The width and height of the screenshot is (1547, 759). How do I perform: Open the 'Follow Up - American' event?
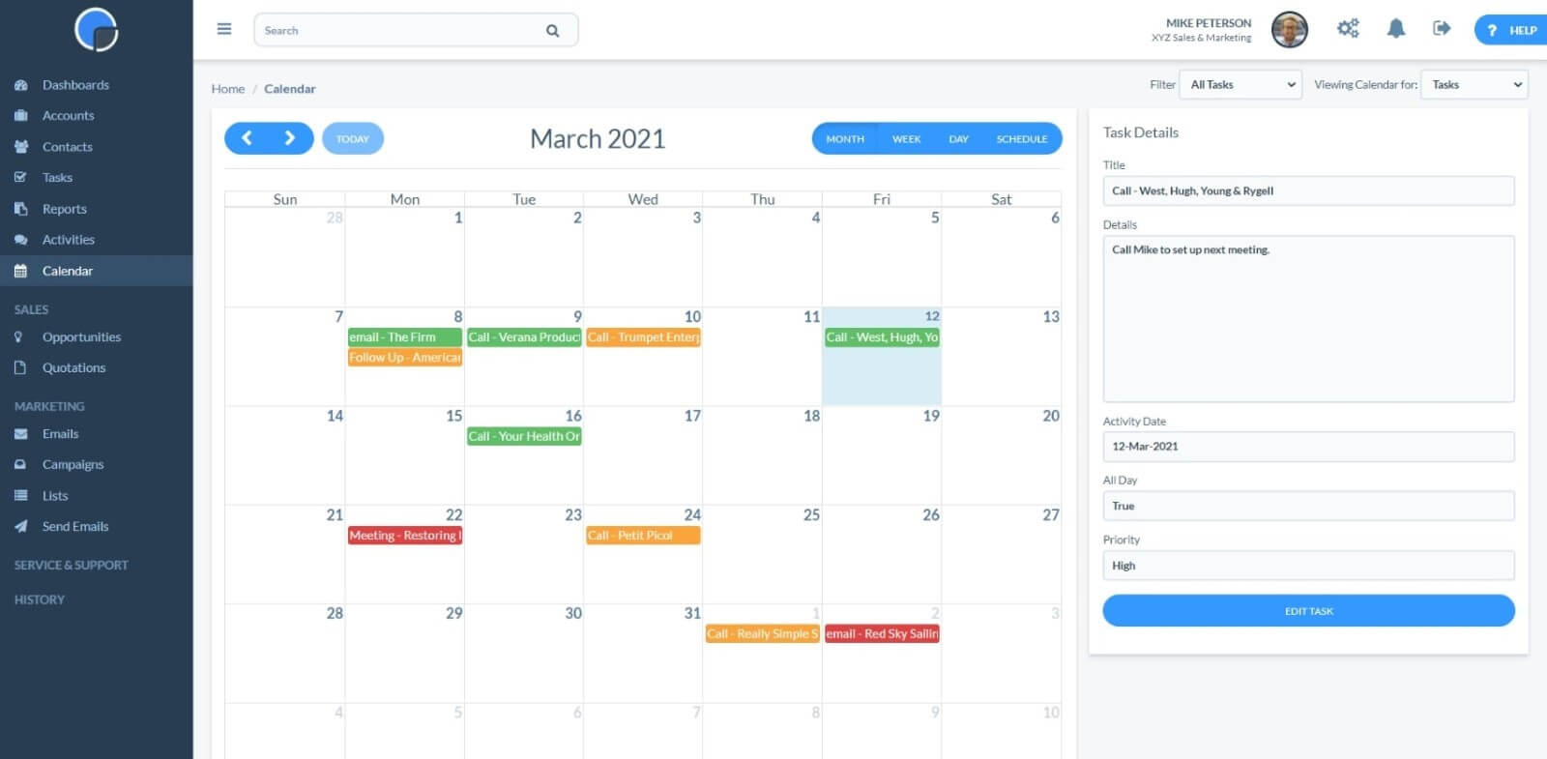405,358
